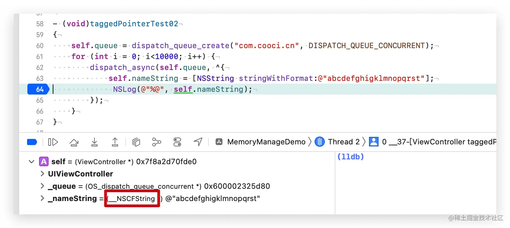The image size is (510, 228).
Task: Click the Step Into icon
Action: click(94, 142)
